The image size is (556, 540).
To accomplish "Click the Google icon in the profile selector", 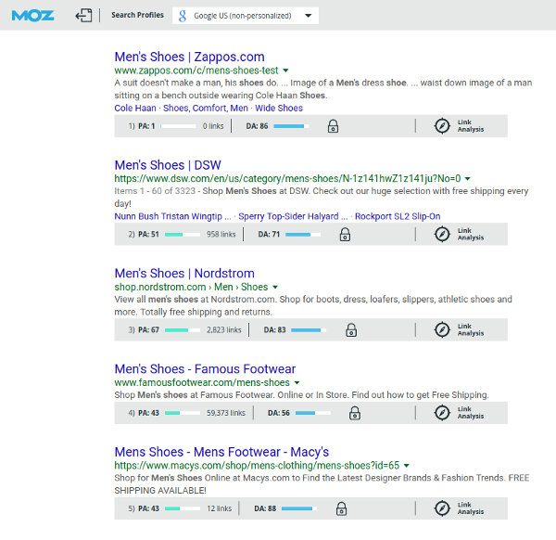I will [183, 16].
